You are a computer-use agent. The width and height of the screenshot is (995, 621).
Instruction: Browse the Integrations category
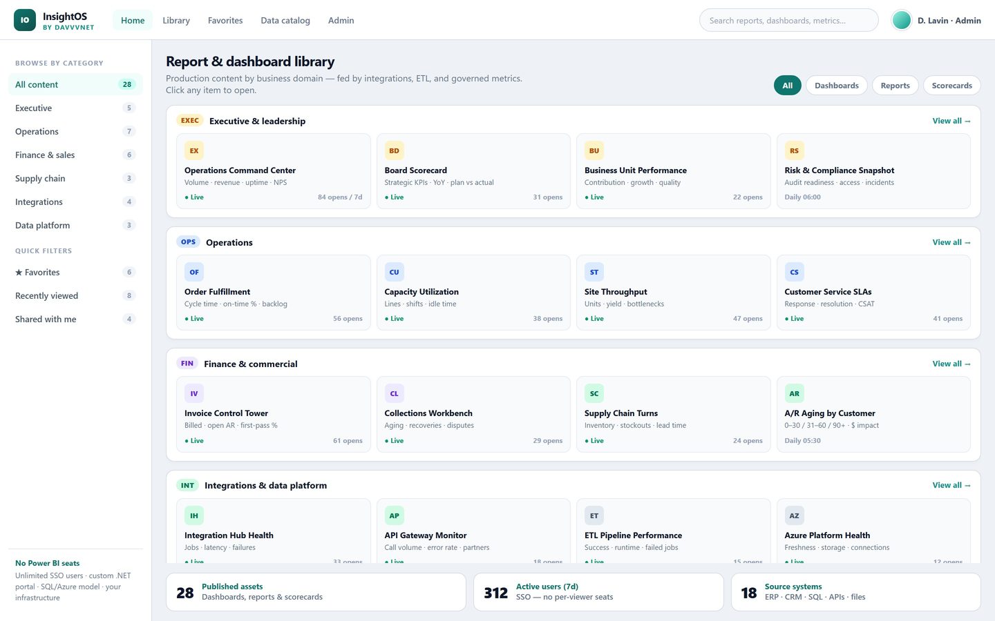pyautogui.click(x=75, y=201)
